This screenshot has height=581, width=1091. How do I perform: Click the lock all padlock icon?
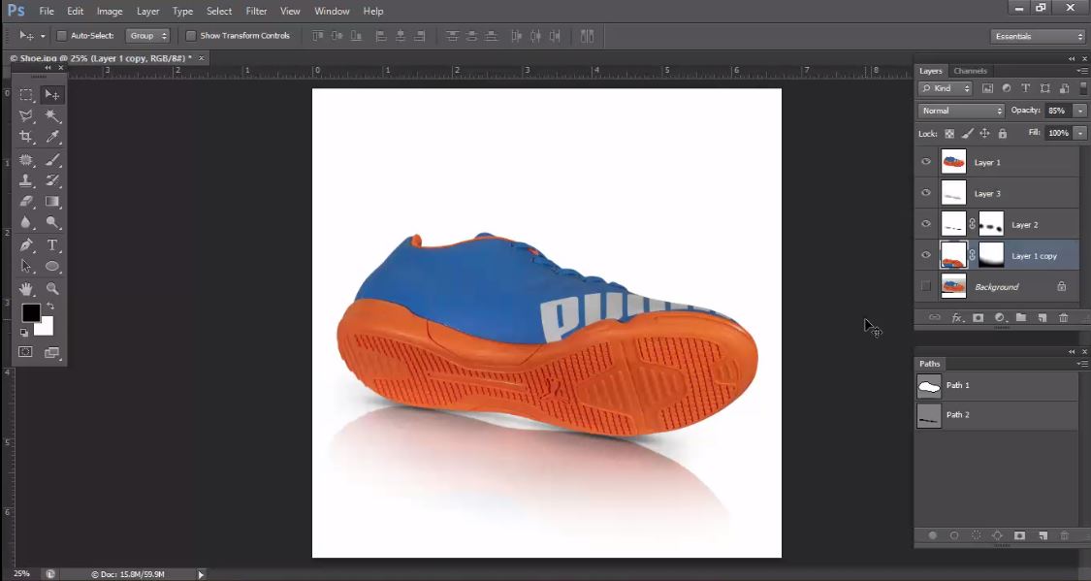click(x=1003, y=134)
